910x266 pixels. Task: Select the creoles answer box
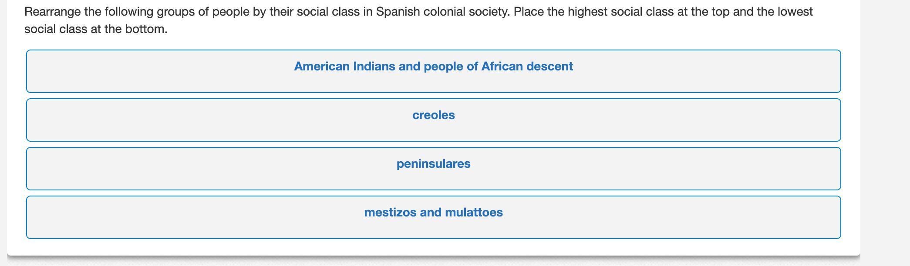pos(433,120)
